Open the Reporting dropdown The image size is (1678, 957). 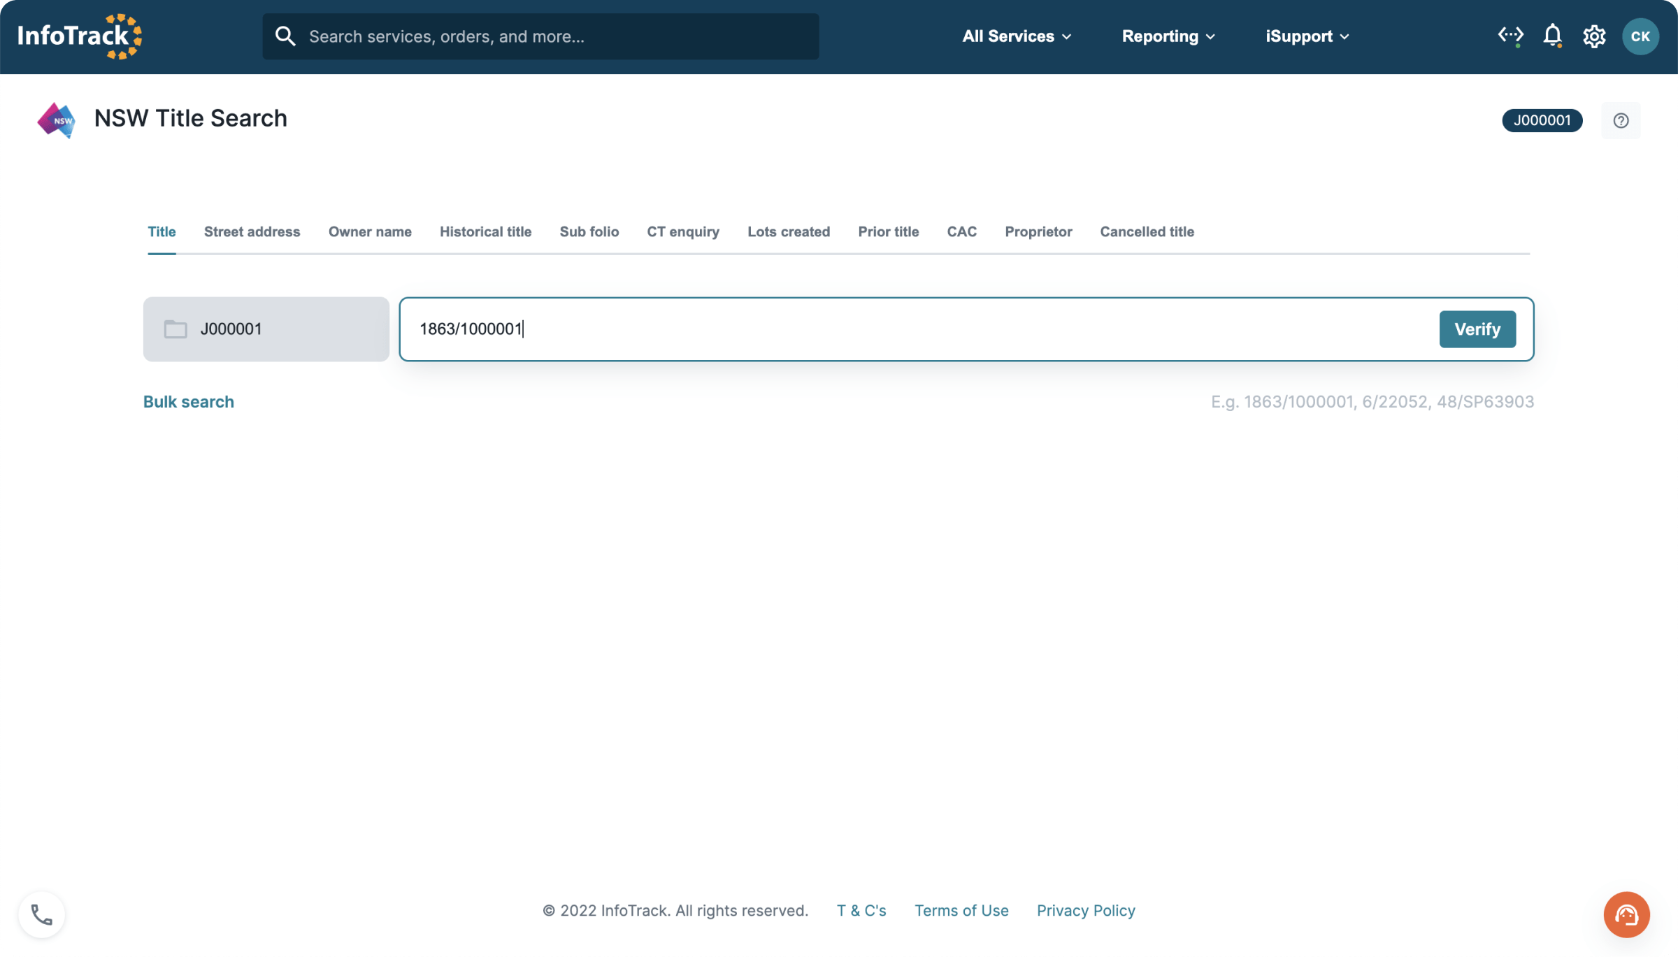(x=1168, y=36)
